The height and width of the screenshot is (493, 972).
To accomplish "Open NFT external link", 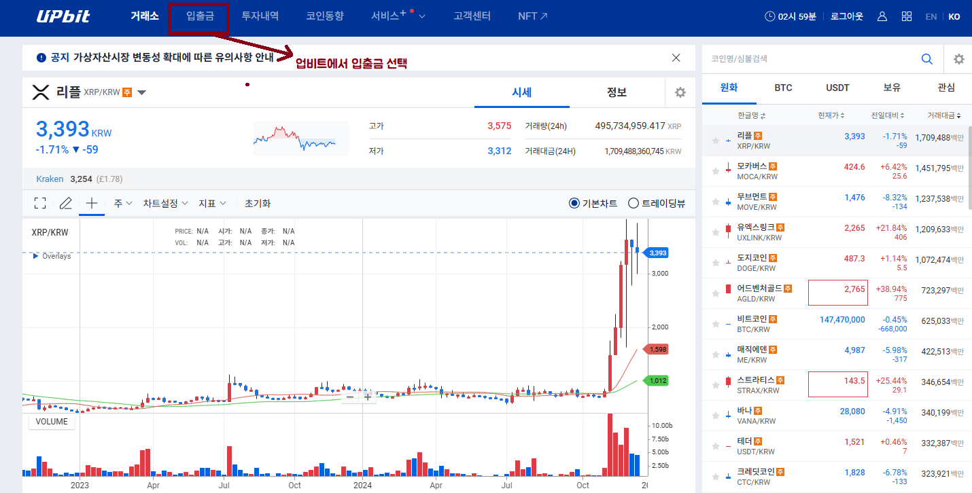I will 533,16.
